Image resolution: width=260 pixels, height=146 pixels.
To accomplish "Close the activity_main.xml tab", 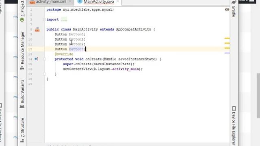I will (70, 2).
